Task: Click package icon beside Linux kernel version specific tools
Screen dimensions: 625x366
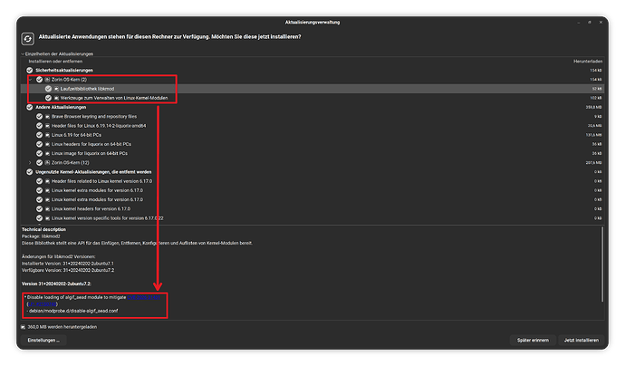Action: tap(47, 218)
